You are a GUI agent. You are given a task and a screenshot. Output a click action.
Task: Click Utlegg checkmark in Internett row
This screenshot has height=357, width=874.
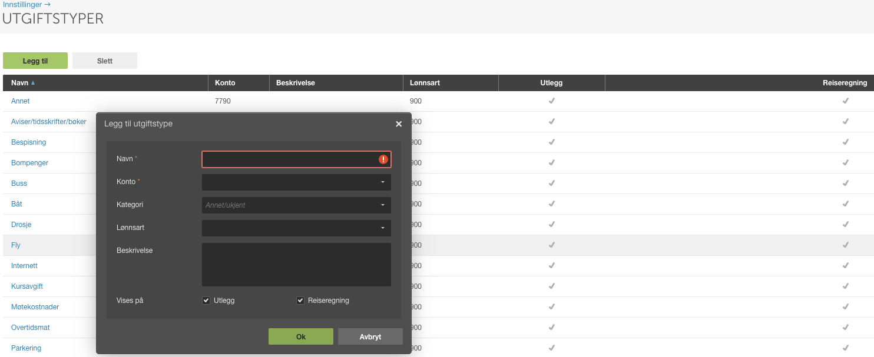(552, 266)
